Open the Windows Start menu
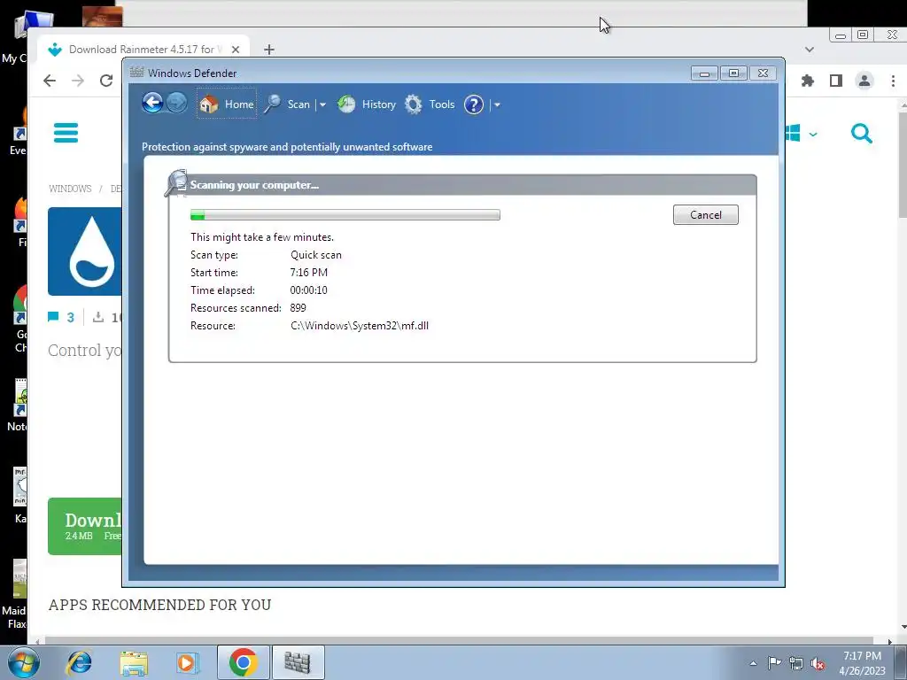This screenshot has width=907, height=680. [23, 662]
